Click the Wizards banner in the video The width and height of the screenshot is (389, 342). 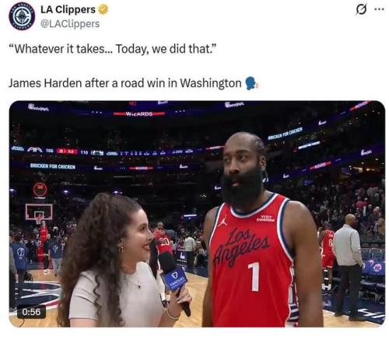pyautogui.click(x=139, y=113)
